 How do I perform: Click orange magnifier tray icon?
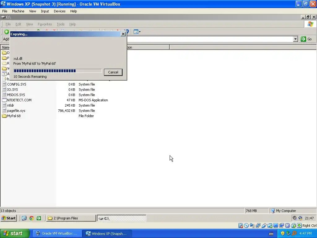(x=294, y=234)
